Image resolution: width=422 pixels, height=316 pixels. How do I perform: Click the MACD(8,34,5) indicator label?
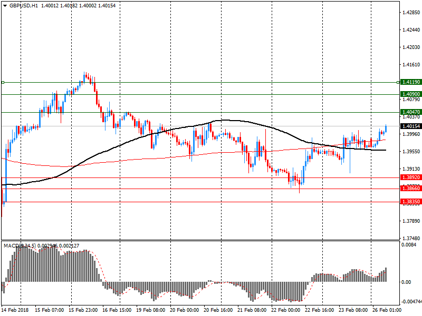pos(20,246)
